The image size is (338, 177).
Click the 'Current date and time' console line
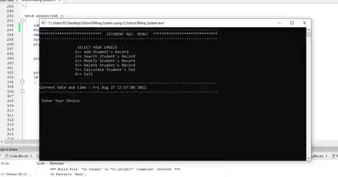(93, 87)
